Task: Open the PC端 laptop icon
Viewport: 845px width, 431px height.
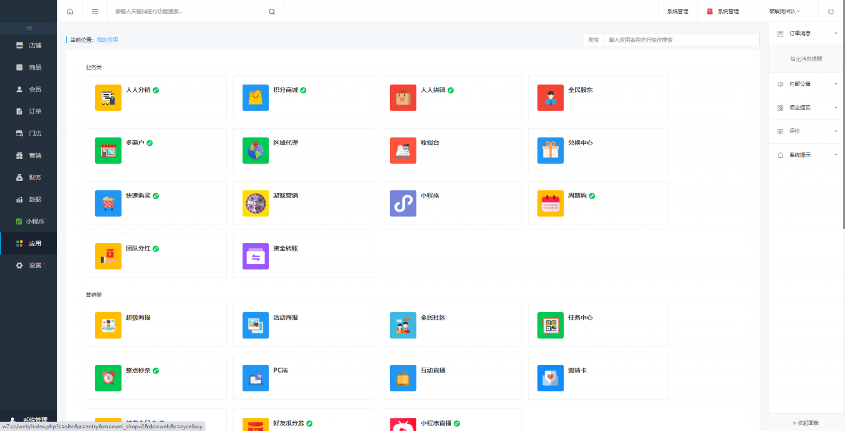Action: 256,378
